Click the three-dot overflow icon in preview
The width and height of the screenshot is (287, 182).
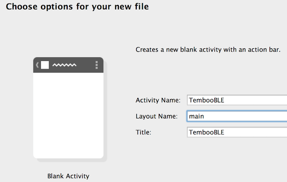96,65
